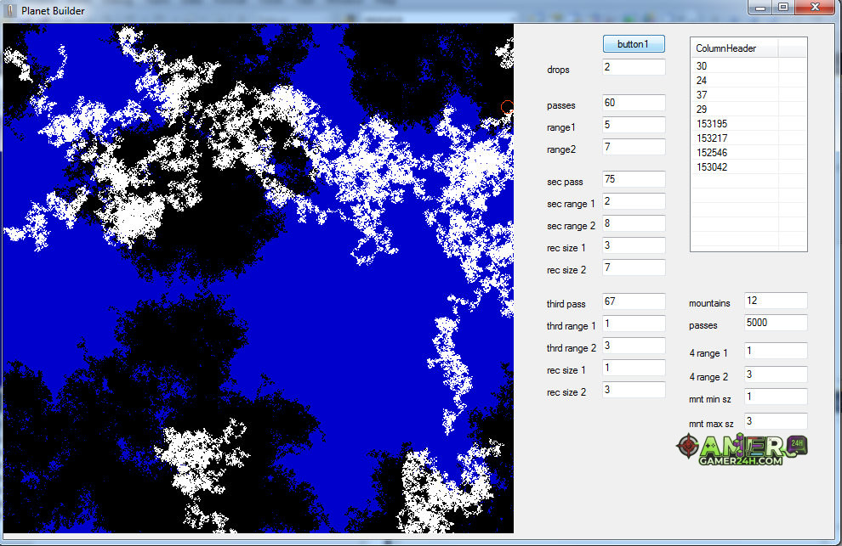
Task: Click the sec range 1 field
Action: [634, 201]
